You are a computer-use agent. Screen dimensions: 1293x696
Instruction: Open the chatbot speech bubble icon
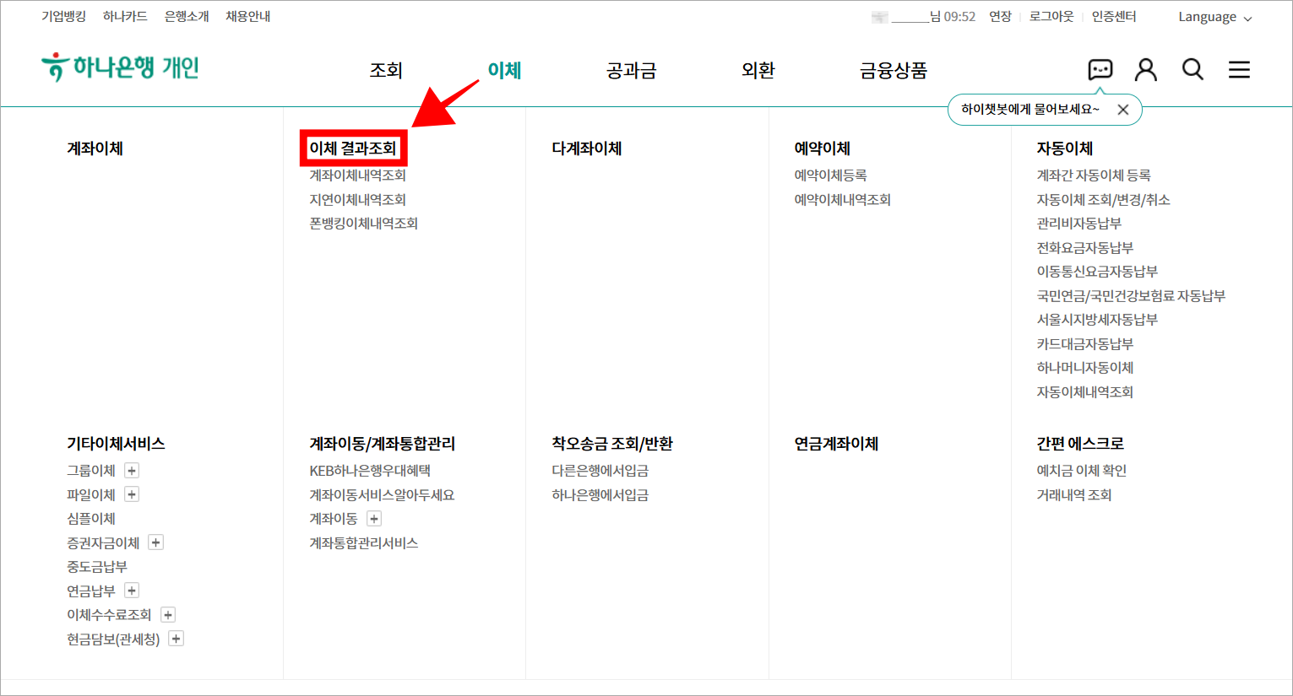click(x=1100, y=69)
